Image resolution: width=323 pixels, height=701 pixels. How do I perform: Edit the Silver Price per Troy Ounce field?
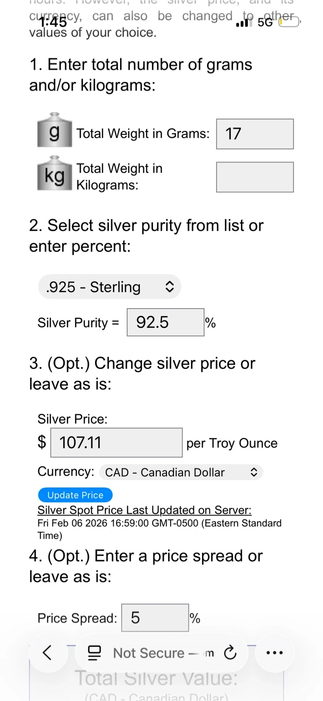[x=117, y=443]
